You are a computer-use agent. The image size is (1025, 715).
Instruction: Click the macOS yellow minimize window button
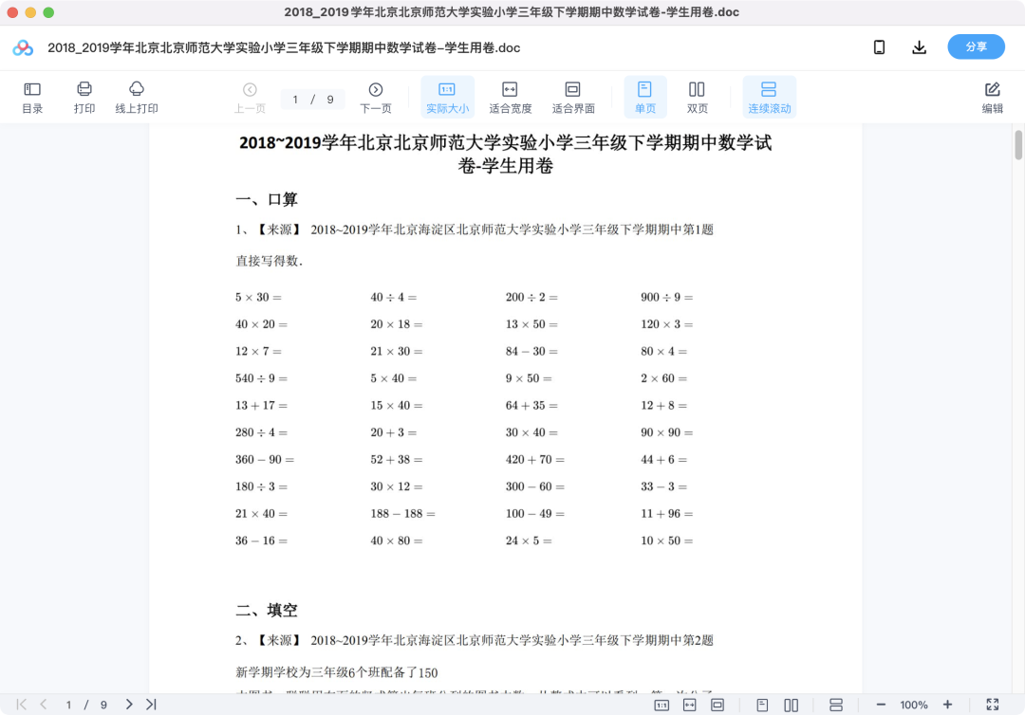(30, 12)
